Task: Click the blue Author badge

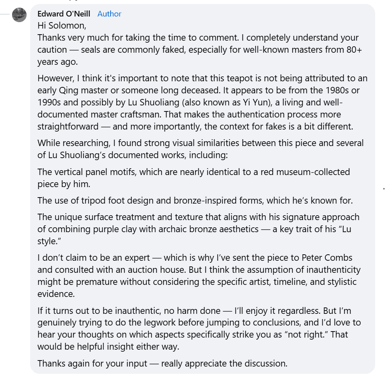Action: click(109, 14)
